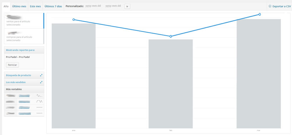Screen dimensions: 292x135
Task: Click the January gray bar
Action: click(74, 76)
